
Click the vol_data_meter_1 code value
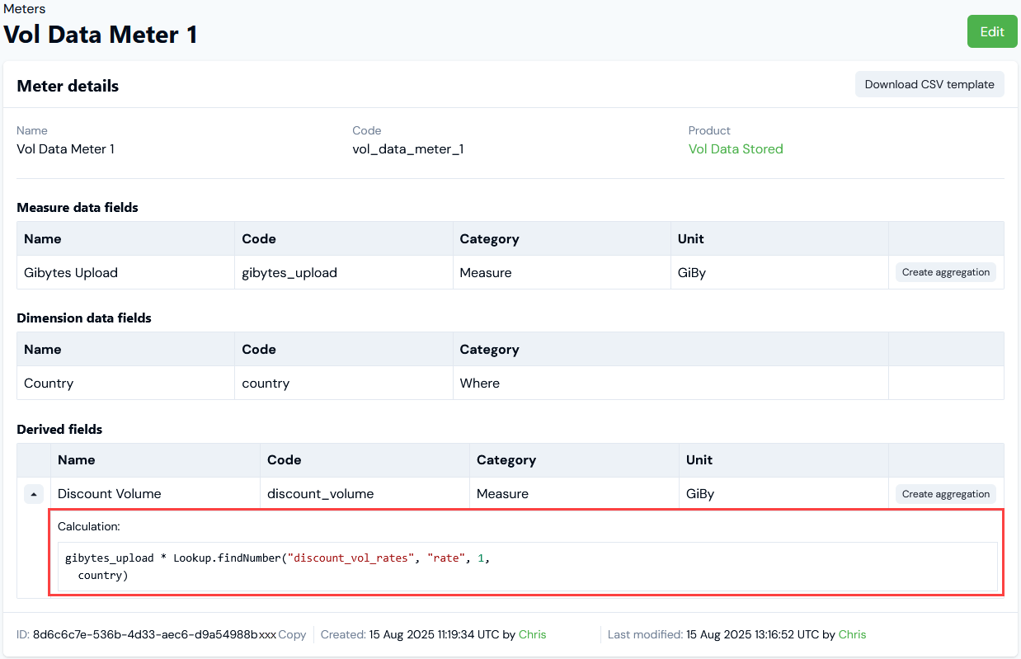[x=407, y=149]
